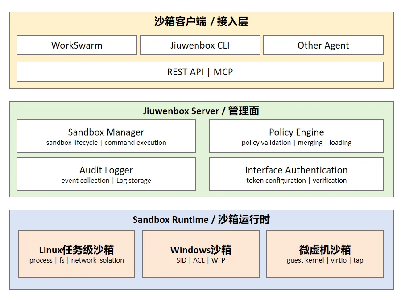Click the 沙箱客户端 / 接入层 heading
The image size is (405, 300).
point(201,21)
